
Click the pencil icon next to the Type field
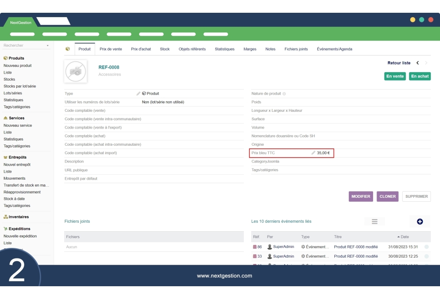138,93
